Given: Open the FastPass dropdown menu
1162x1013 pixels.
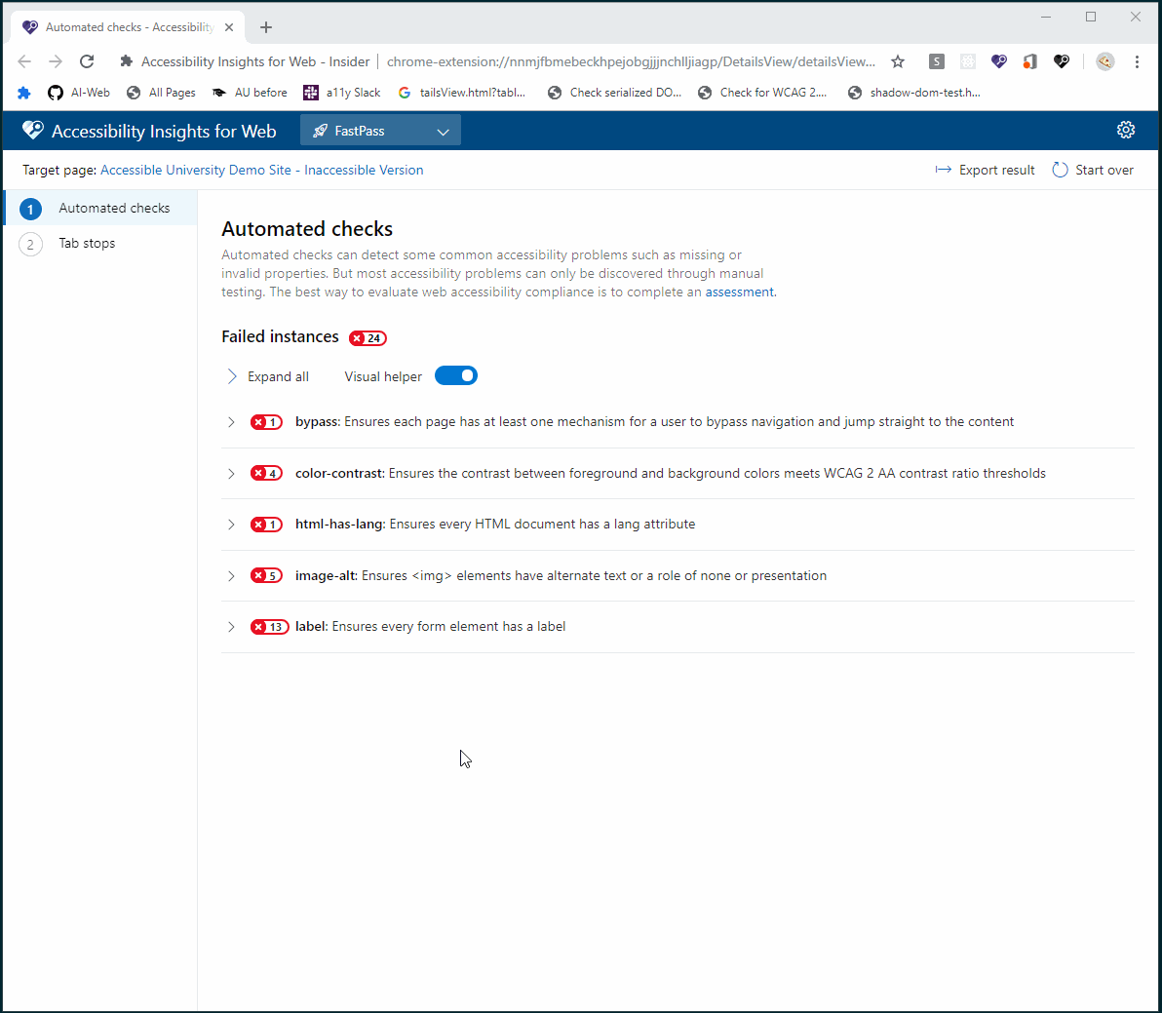Looking at the screenshot, I should coord(380,132).
